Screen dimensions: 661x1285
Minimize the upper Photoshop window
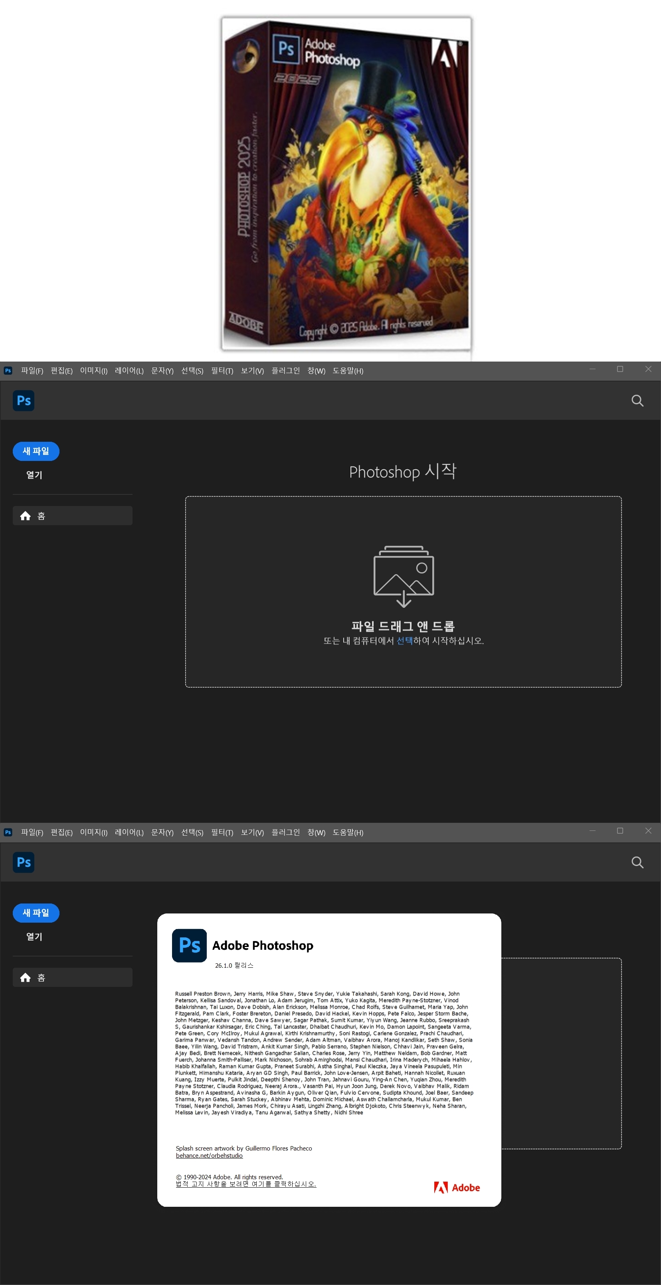[593, 369]
